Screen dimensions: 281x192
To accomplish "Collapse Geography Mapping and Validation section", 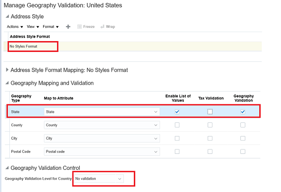I will coord(7,83).
